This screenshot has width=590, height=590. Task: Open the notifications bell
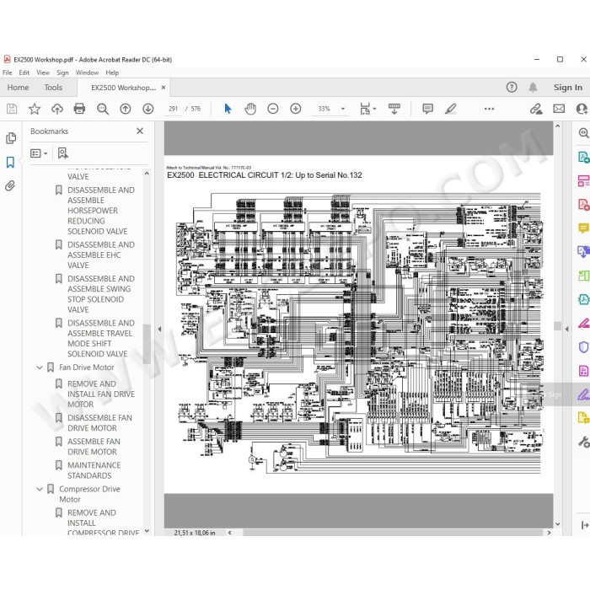(533, 88)
